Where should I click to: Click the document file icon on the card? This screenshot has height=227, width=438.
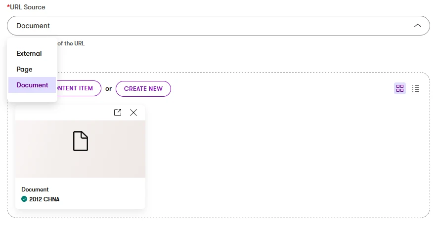pos(81,141)
